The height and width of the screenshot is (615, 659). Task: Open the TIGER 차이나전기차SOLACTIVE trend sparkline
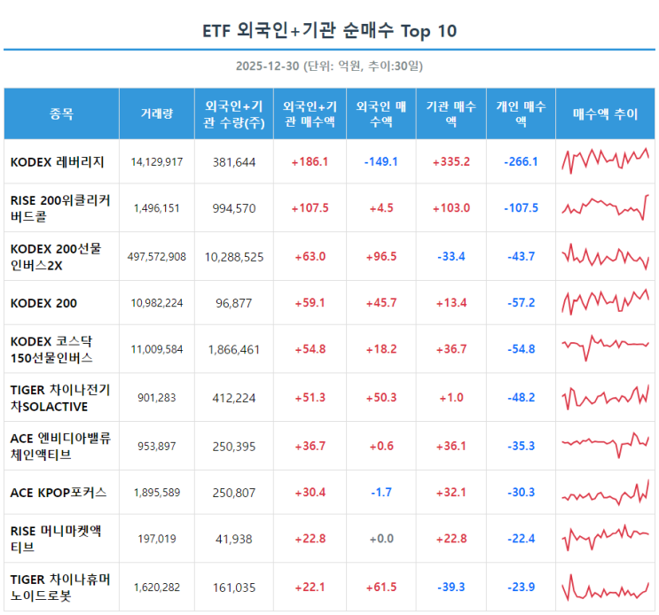tap(605, 397)
